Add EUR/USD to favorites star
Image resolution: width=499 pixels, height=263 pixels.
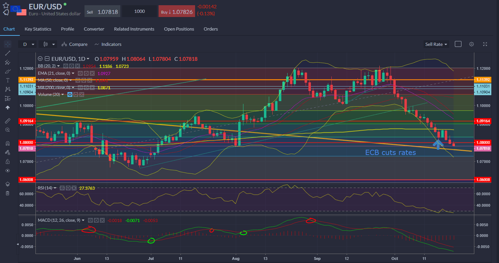pyautogui.click(x=6, y=5)
